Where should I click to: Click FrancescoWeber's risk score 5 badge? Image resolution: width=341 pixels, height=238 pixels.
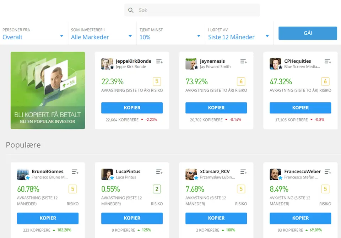coord(325,189)
